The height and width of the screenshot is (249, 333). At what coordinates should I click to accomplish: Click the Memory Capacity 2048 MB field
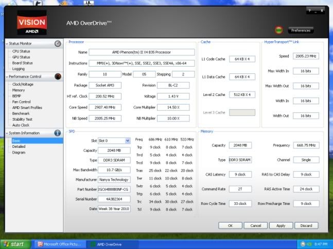tap(240, 145)
